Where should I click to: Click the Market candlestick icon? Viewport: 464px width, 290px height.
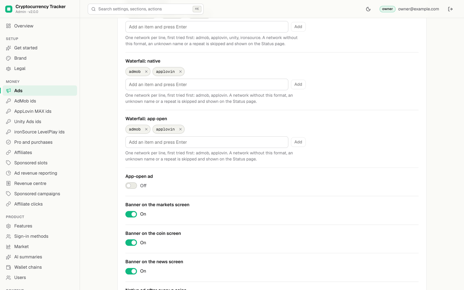(x=8, y=246)
